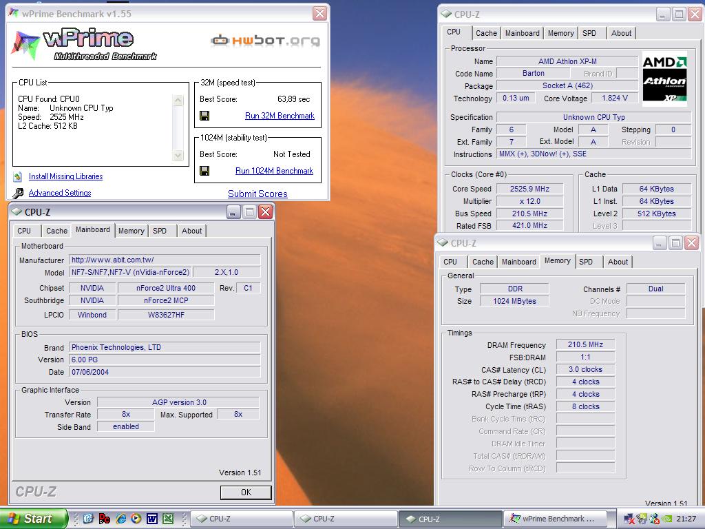
Task: Switch to About tab in Mainboard CPU-Z window
Action: click(x=191, y=231)
